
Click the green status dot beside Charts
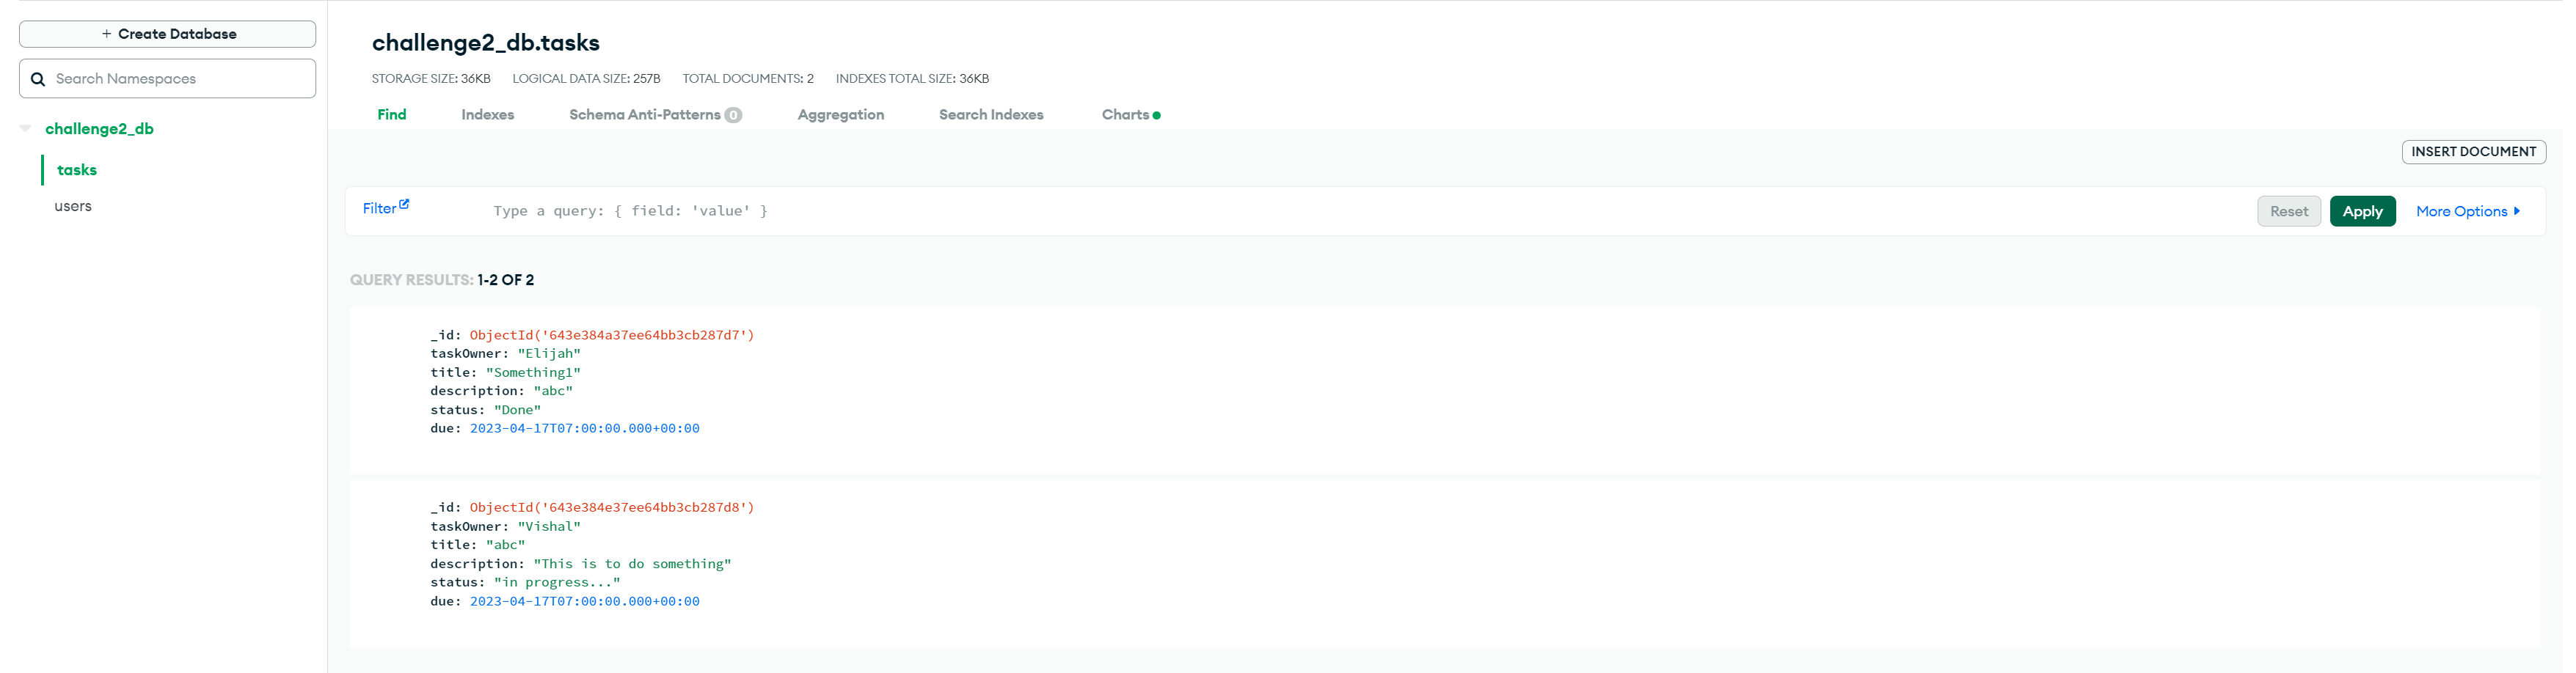1156,114
